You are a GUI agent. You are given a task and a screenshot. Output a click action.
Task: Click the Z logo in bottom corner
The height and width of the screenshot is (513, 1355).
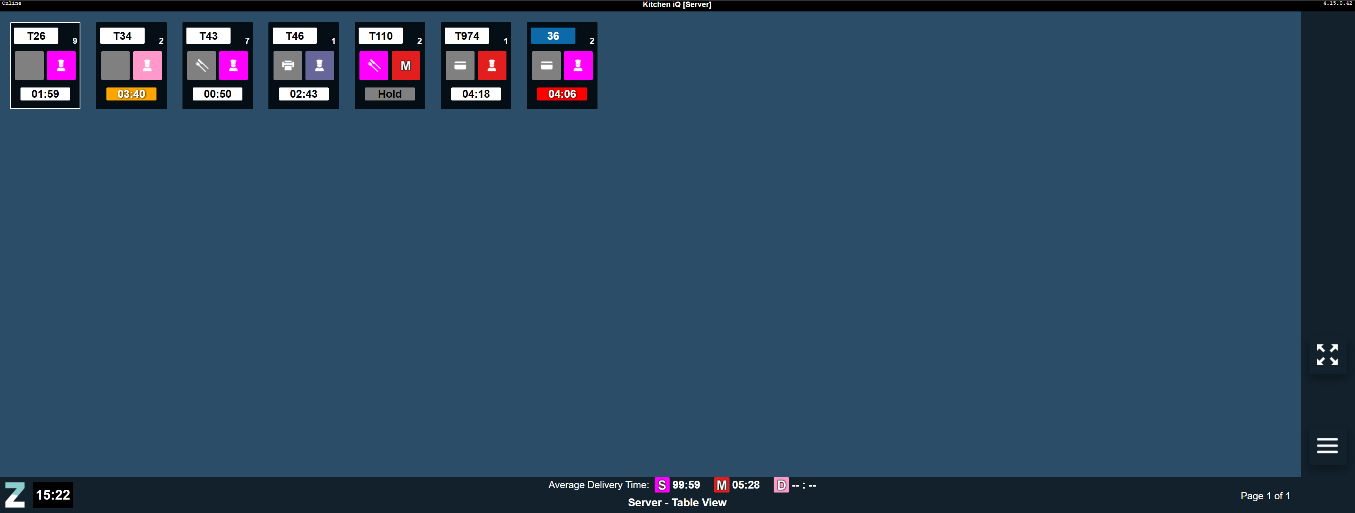pos(15,494)
